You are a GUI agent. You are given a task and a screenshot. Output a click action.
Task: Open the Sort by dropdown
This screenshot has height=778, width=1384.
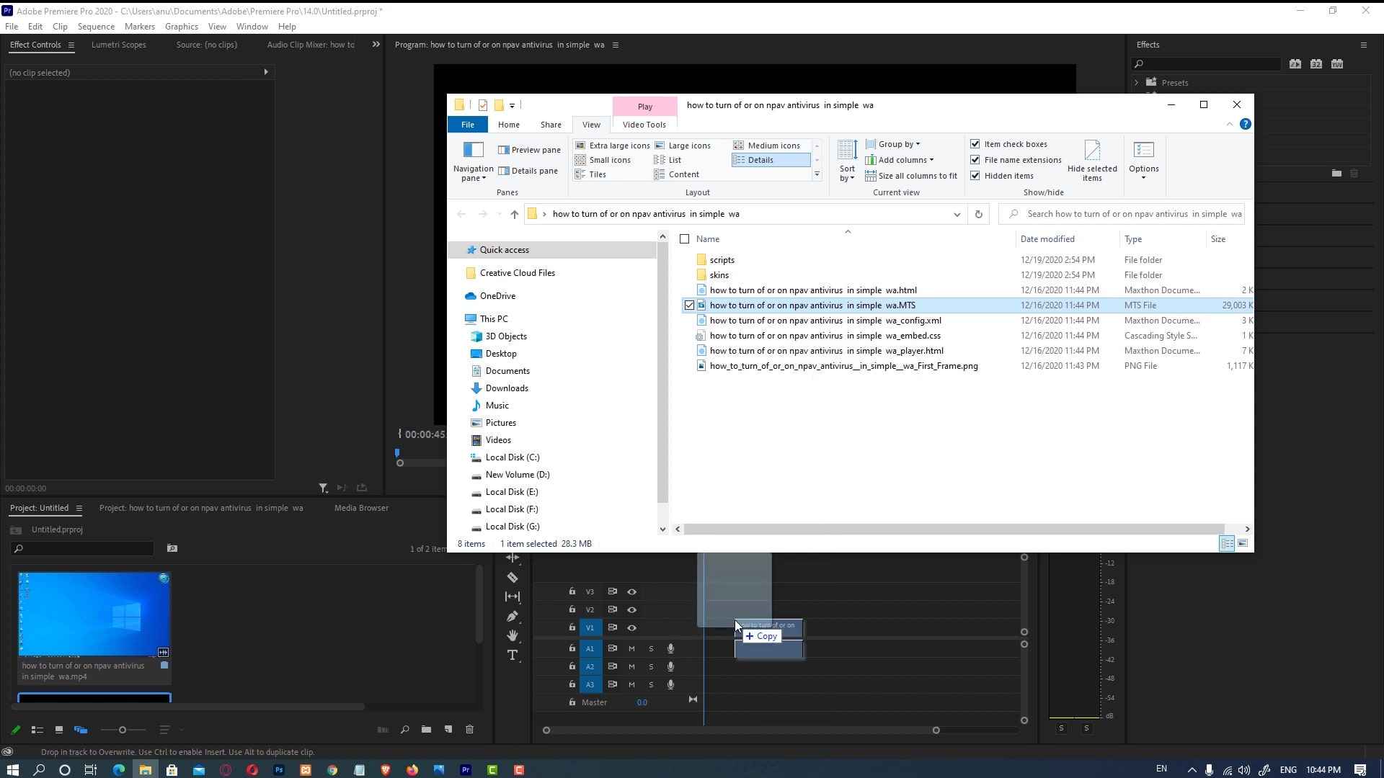[x=847, y=161]
